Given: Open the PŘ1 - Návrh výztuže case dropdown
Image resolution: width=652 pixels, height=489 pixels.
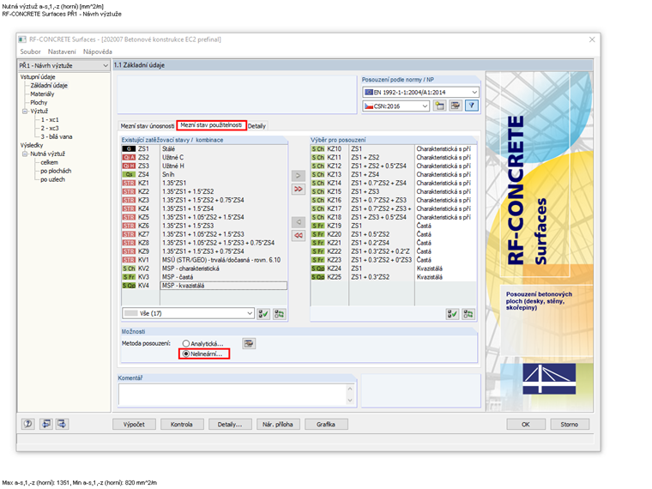Looking at the screenshot, I should [x=106, y=66].
